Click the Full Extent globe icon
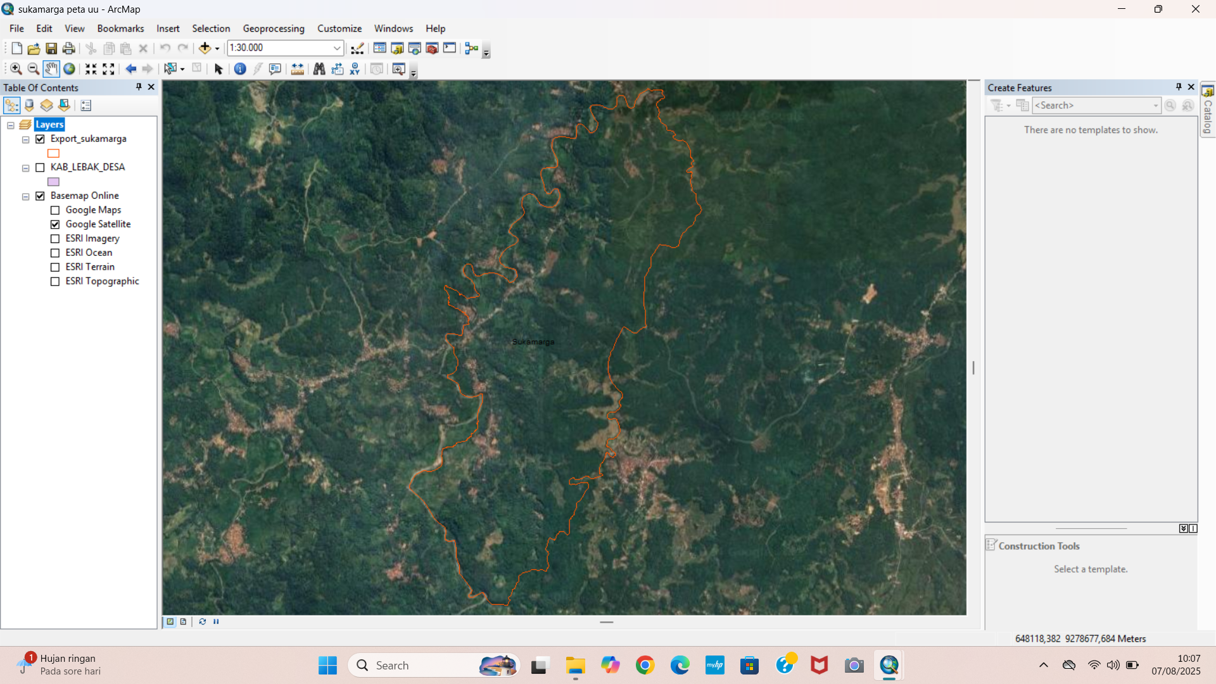This screenshot has width=1216, height=684. point(69,69)
